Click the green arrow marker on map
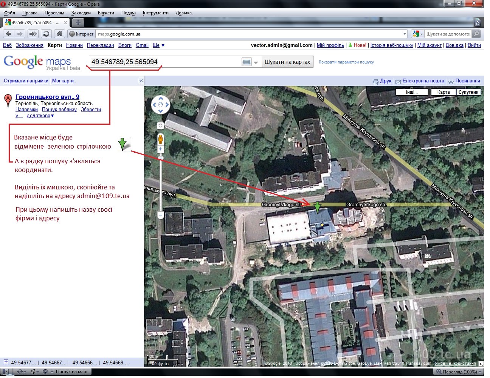This screenshot has height=378, width=490. point(318,206)
